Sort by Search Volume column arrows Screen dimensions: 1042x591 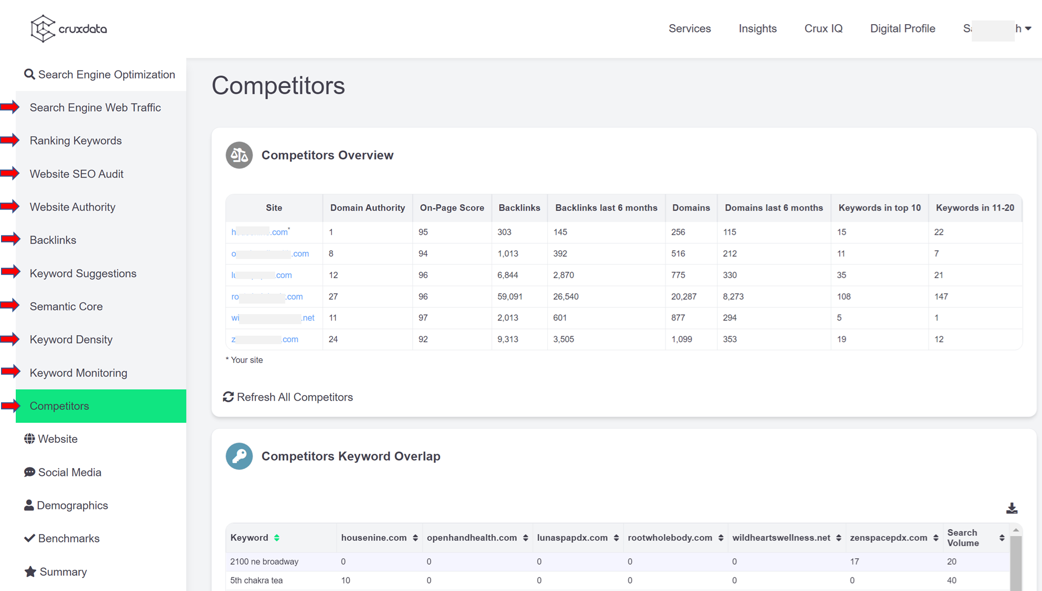1002,537
